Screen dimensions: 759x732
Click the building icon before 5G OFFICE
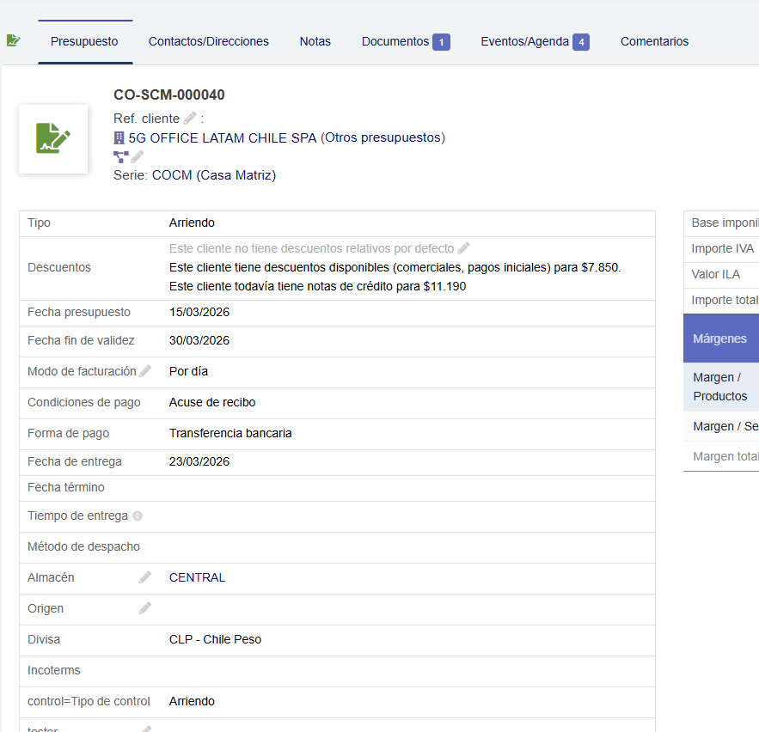[119, 137]
